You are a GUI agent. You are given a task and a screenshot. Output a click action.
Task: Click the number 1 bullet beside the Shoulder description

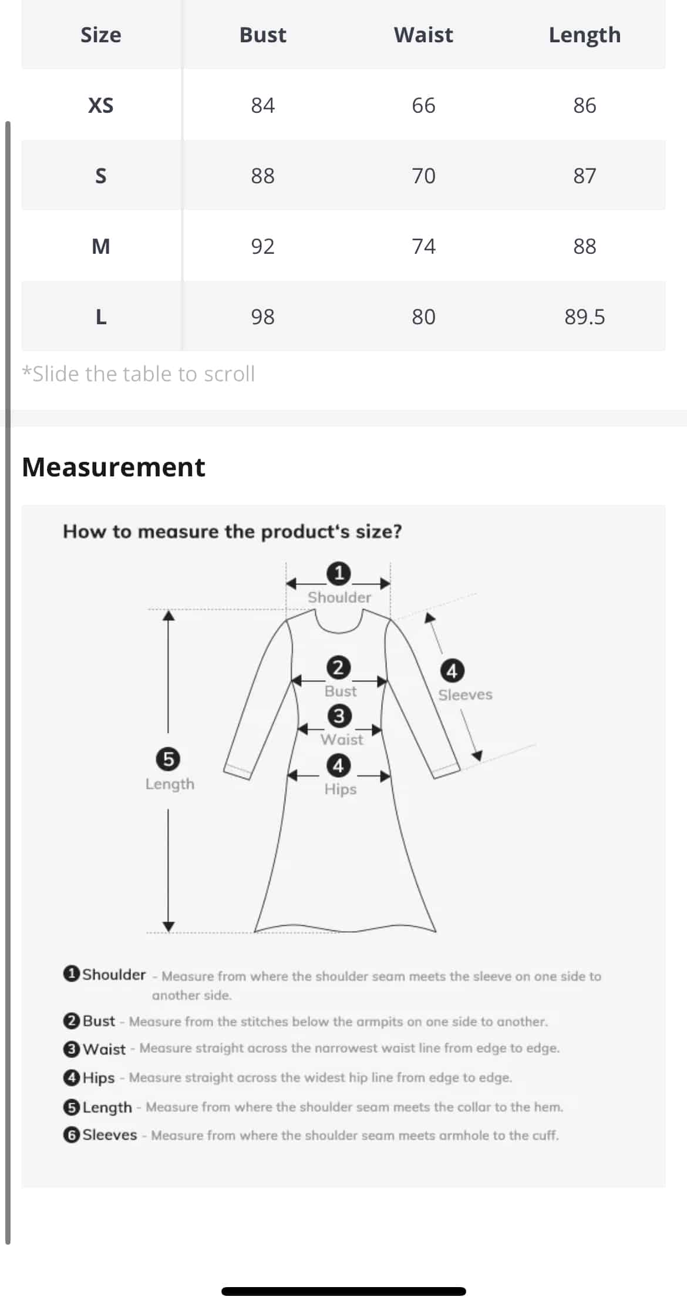click(71, 973)
